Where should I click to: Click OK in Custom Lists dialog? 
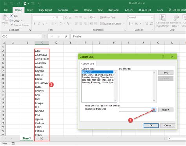151,126
